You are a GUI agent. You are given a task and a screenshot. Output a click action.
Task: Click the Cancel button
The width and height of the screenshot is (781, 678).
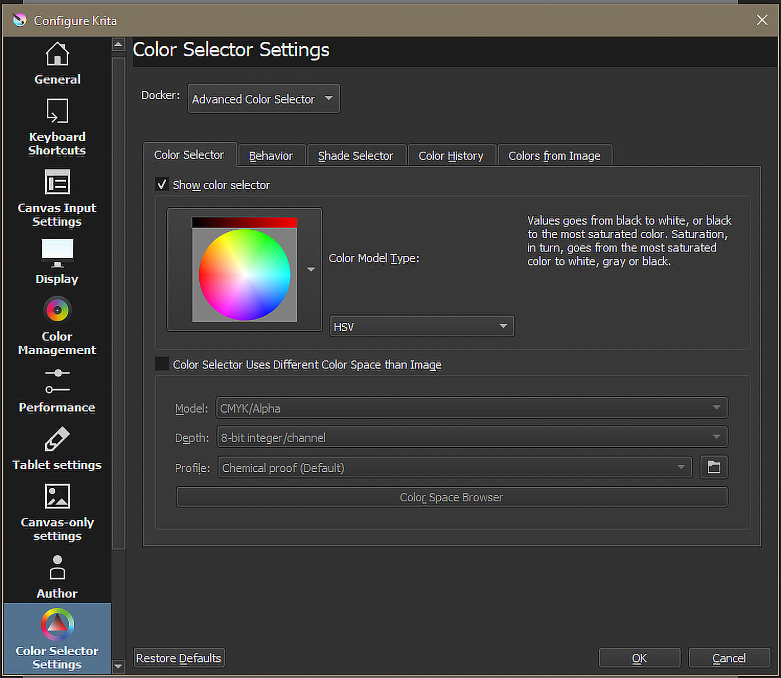coord(729,658)
